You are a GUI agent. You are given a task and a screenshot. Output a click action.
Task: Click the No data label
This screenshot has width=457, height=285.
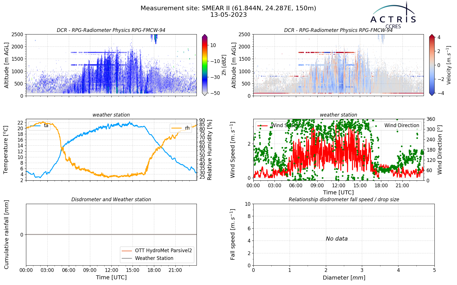coord(337,239)
